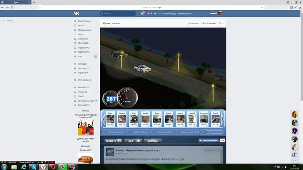
Task: Open Communities in the left sidebar
Action: click(x=81, y=39)
